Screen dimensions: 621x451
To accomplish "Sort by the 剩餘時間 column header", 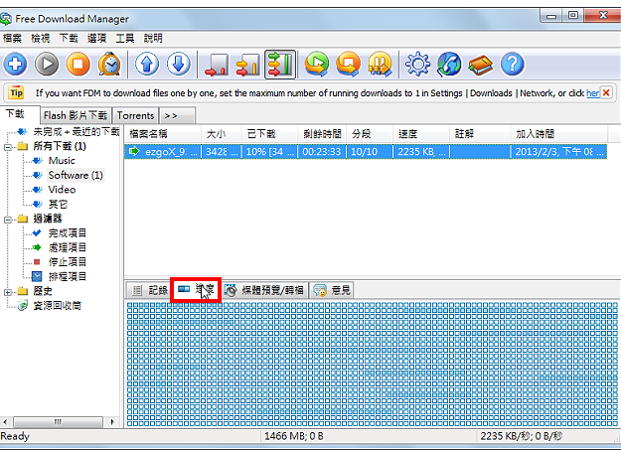I will [x=322, y=134].
